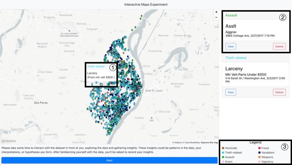Delete the Assault incident card
Image resolution: width=292 pixels, height=165 pixels.
279,46
